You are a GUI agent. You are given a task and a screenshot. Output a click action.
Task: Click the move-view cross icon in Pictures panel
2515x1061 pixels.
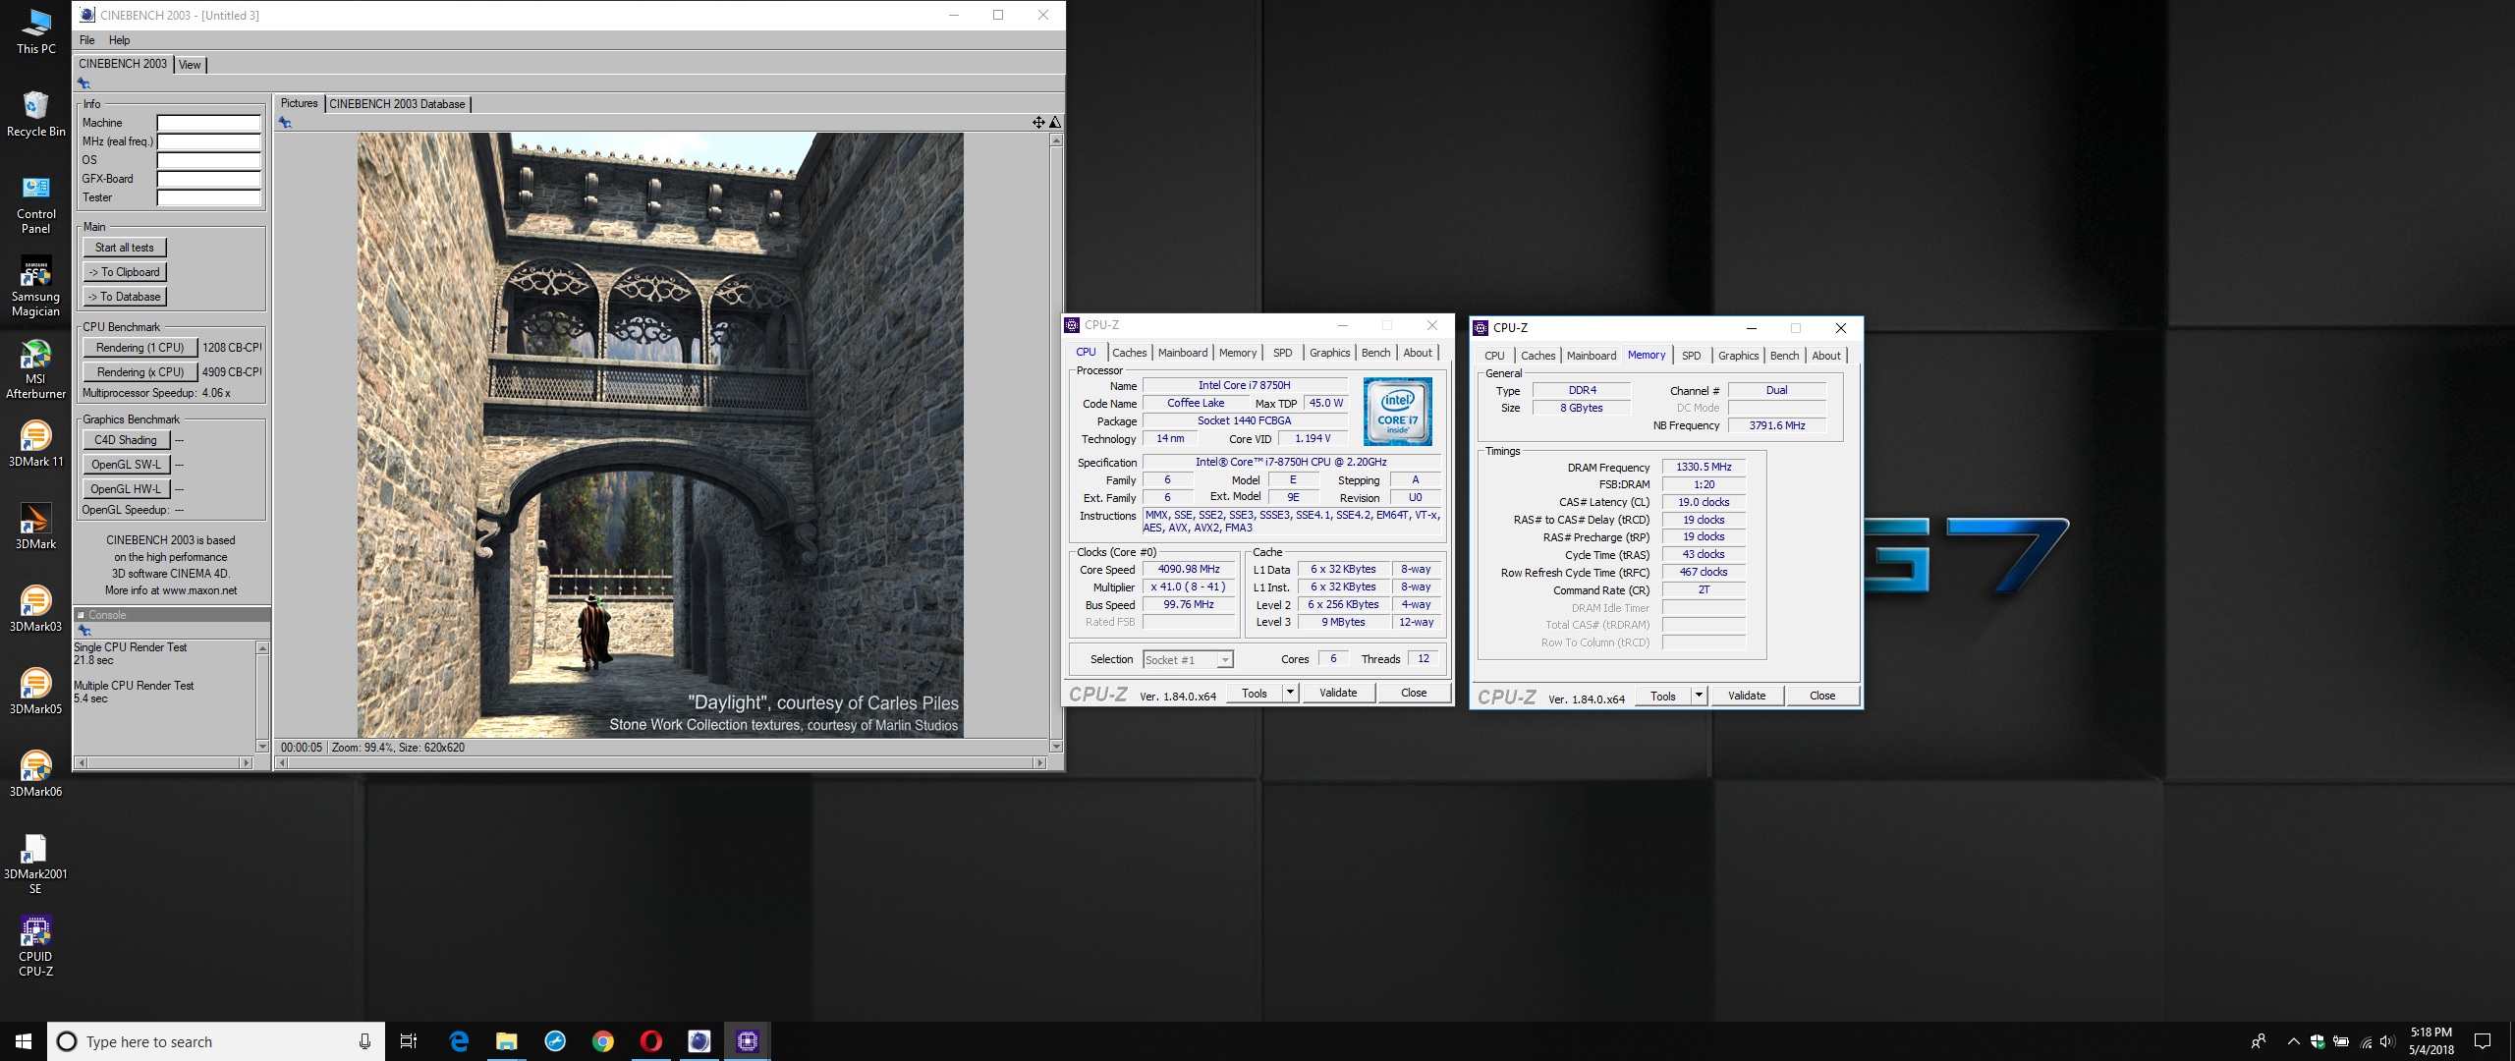point(1037,123)
